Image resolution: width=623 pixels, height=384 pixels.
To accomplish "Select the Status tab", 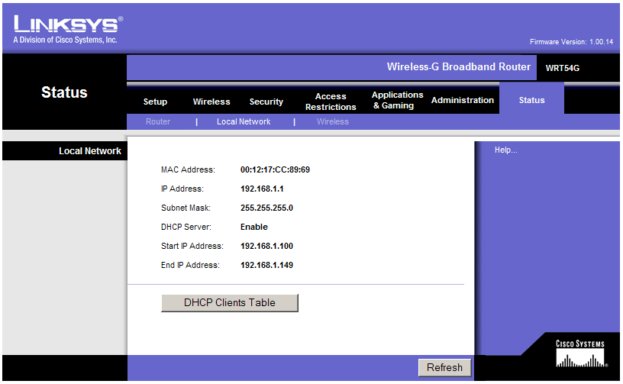I will pyautogui.click(x=531, y=100).
